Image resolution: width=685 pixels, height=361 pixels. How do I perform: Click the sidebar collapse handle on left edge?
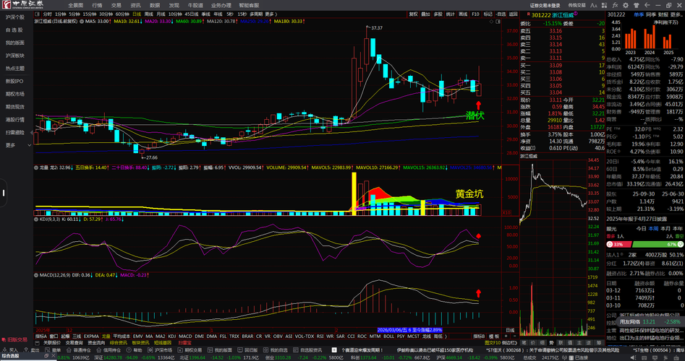coord(4,192)
